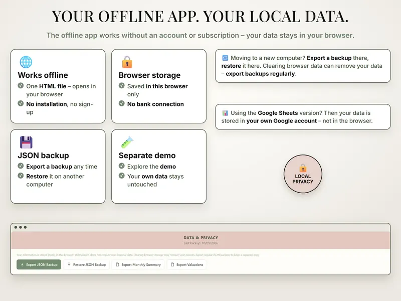Click the test tube icon above Separate demo
The width and height of the screenshot is (401, 301).
click(x=127, y=142)
